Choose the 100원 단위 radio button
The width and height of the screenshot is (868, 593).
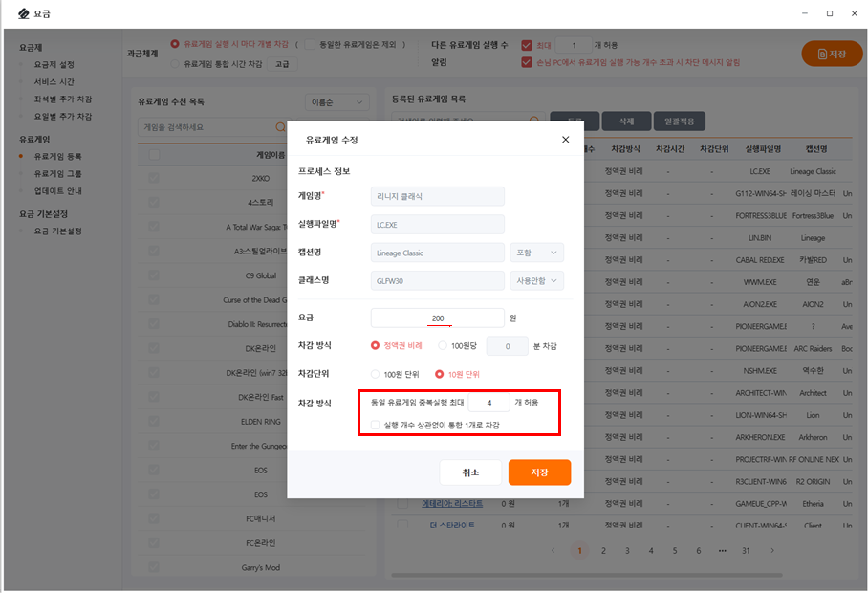point(376,374)
